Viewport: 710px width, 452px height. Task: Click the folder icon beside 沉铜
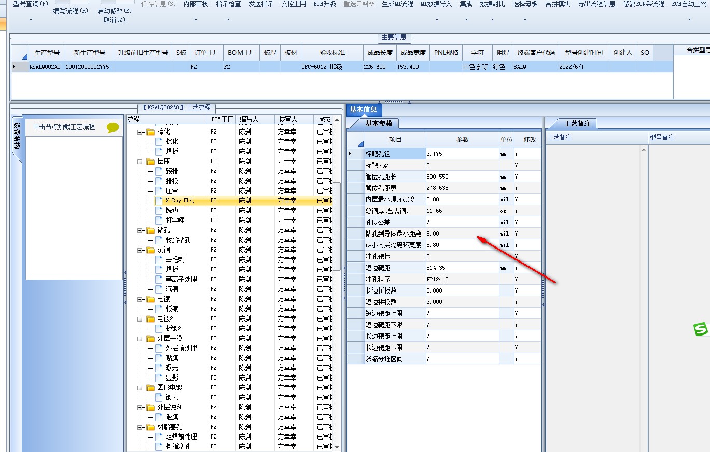click(x=150, y=250)
